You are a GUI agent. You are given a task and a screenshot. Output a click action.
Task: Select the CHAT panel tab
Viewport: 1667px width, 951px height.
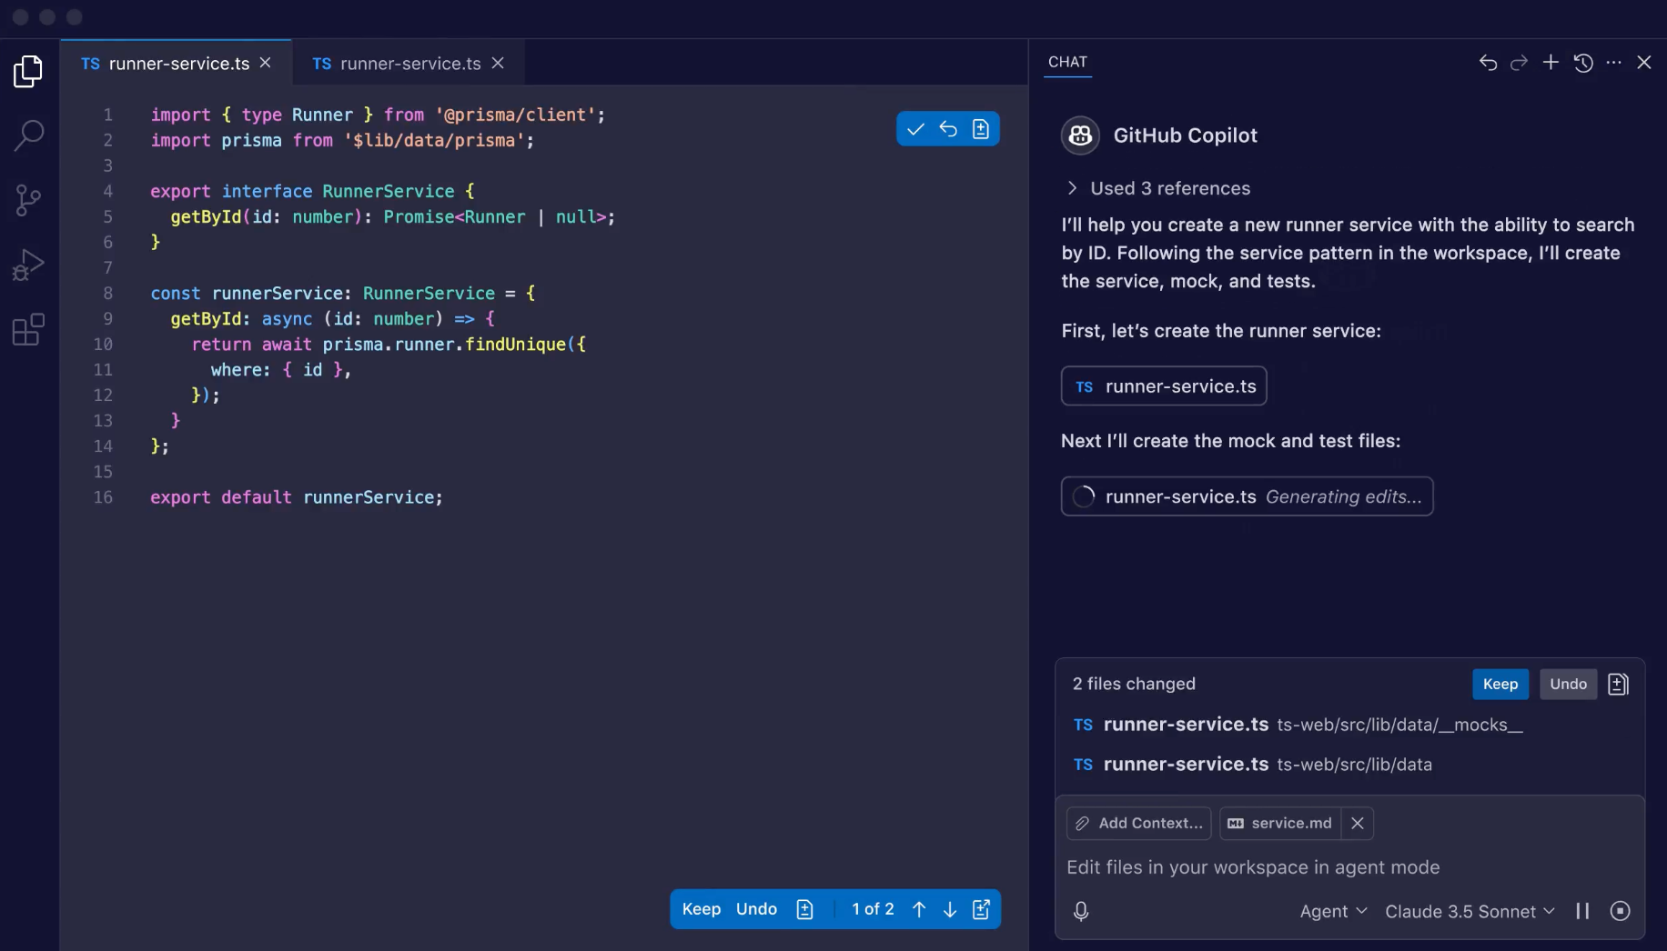1067,62
